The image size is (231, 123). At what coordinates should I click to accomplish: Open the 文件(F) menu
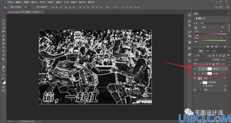tap(10, 2)
